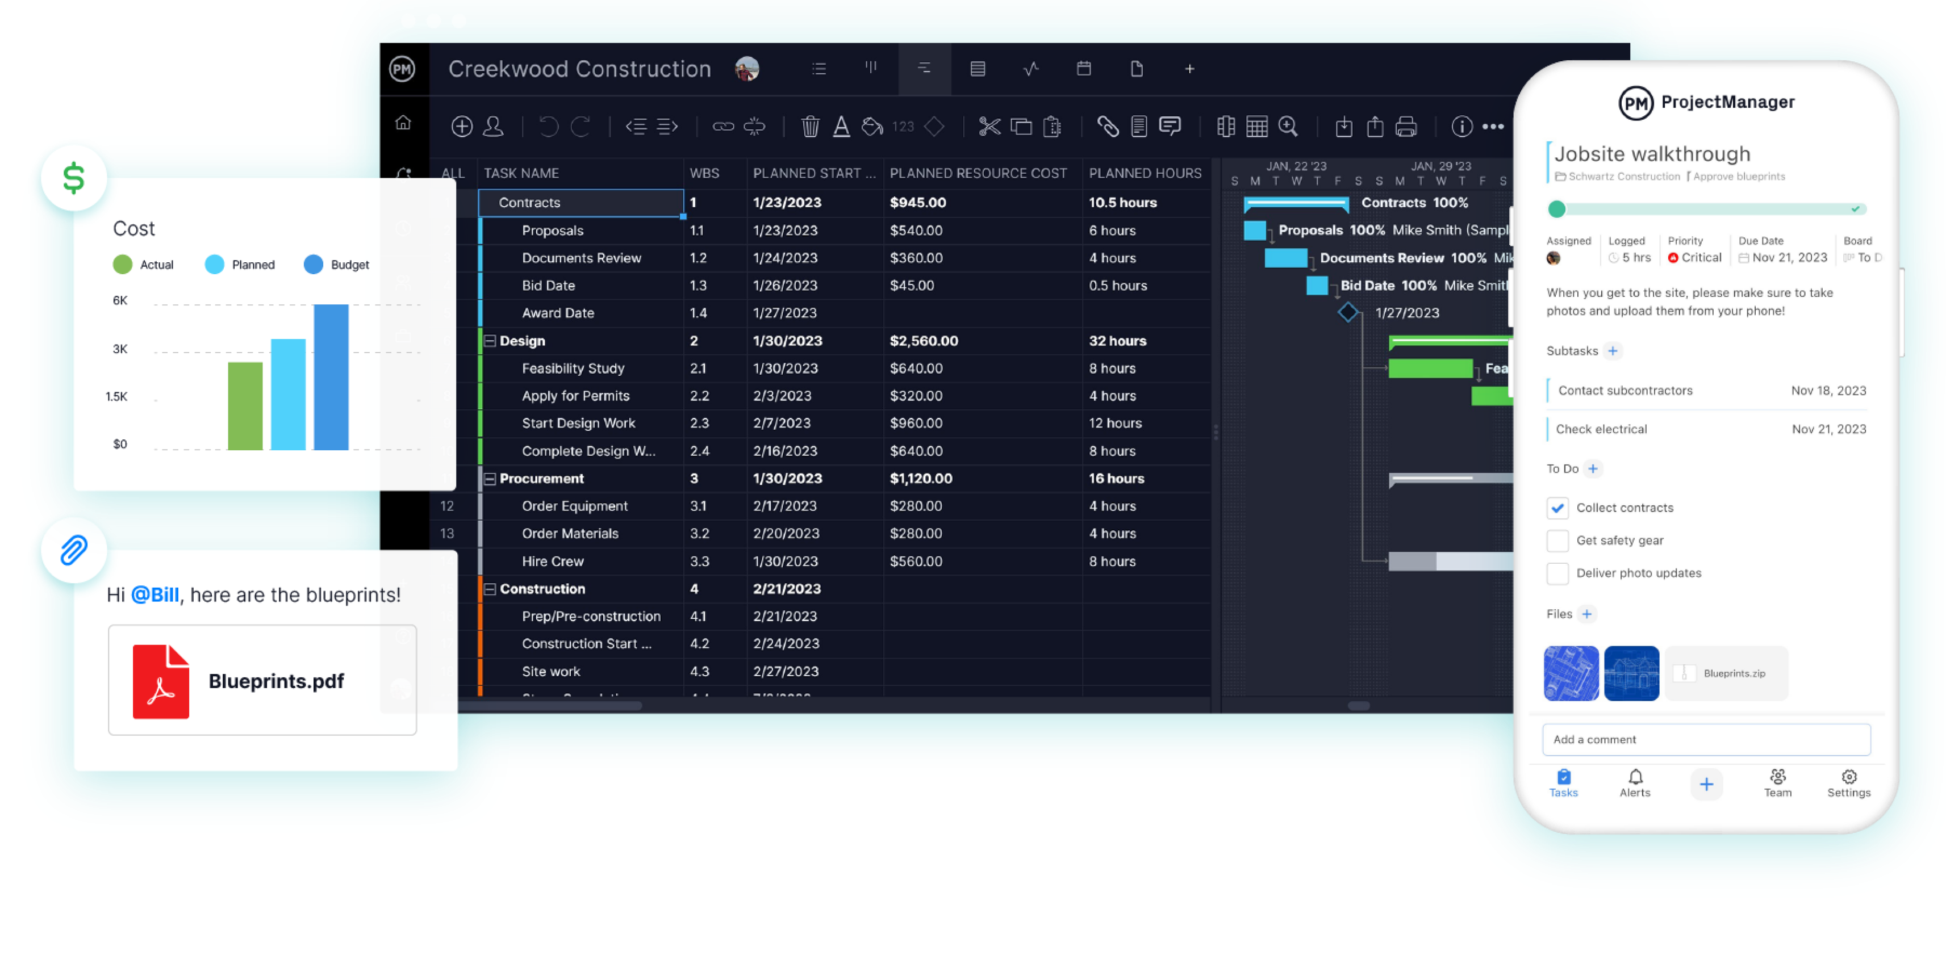The height and width of the screenshot is (972, 1946).
Task: Open the Team tab on mobile
Action: [1778, 783]
